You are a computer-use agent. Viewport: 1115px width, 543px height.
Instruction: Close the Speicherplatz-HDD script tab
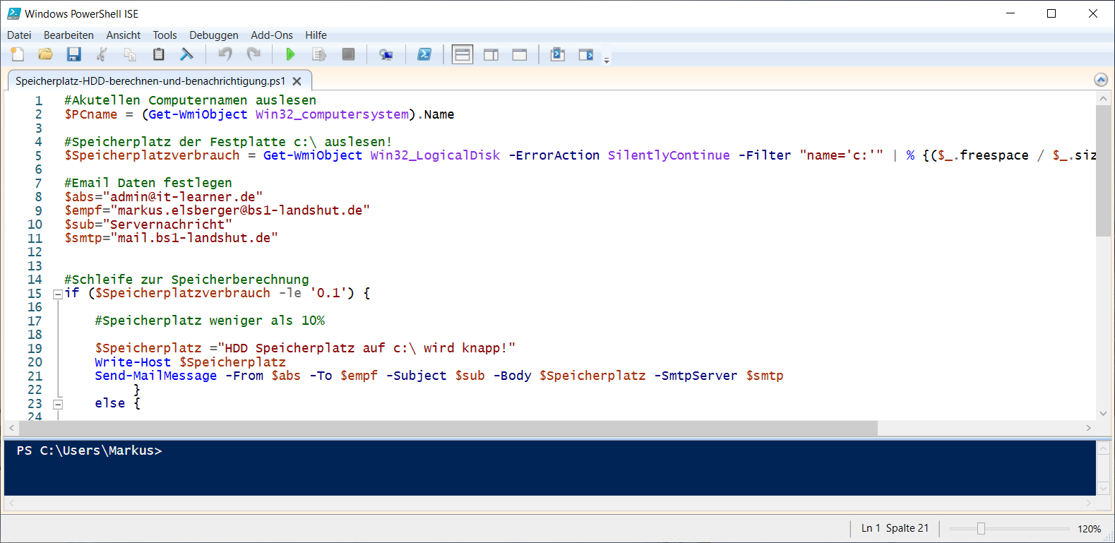pyautogui.click(x=297, y=81)
